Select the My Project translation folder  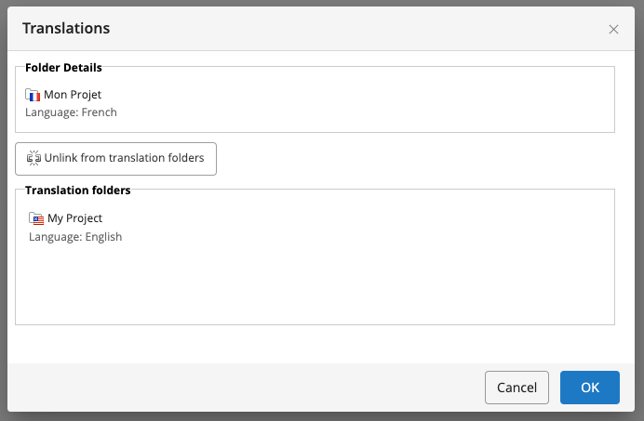tap(74, 218)
